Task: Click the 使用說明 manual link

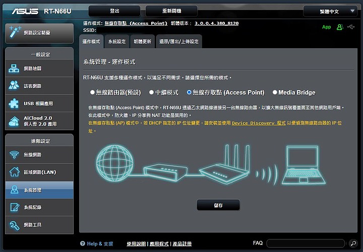Action: [x=136, y=243]
